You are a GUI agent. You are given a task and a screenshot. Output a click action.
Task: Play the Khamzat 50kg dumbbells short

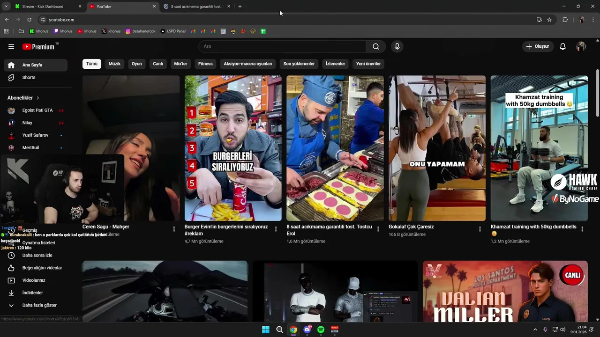click(x=539, y=148)
